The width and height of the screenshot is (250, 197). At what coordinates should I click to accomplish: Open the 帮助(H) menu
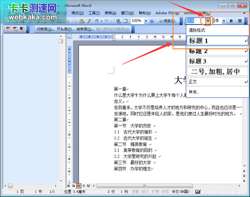point(144,13)
